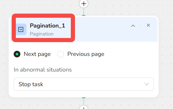Expand the dropdown arrow beside Stop task

[x=147, y=84]
